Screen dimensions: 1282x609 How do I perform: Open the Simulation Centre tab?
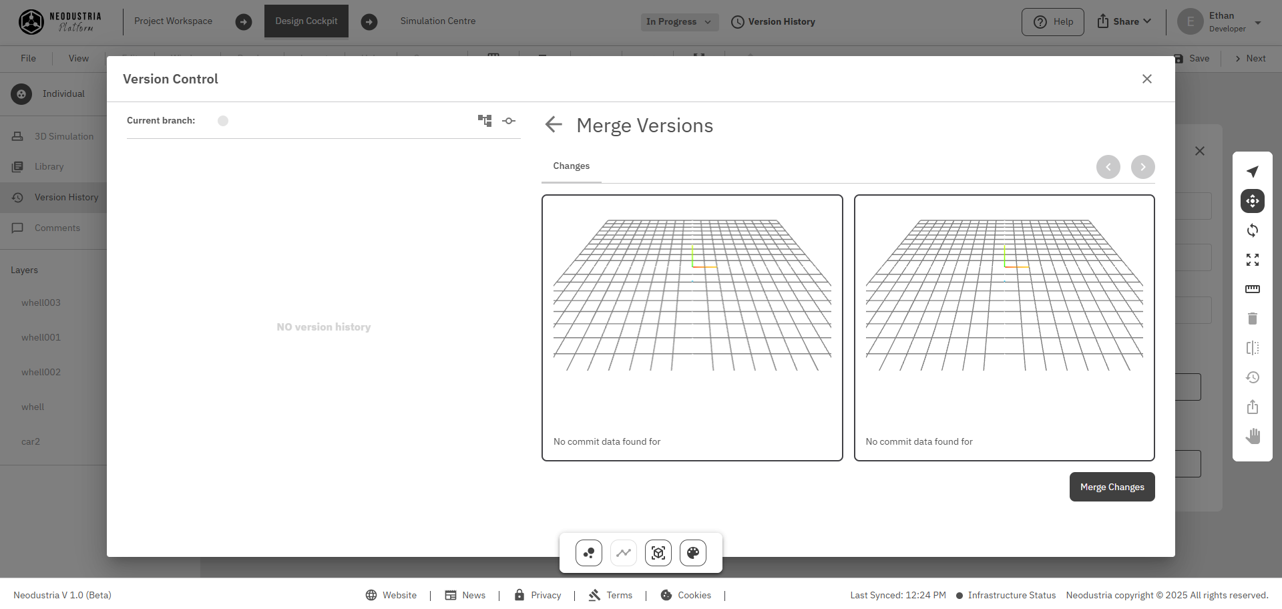(438, 21)
